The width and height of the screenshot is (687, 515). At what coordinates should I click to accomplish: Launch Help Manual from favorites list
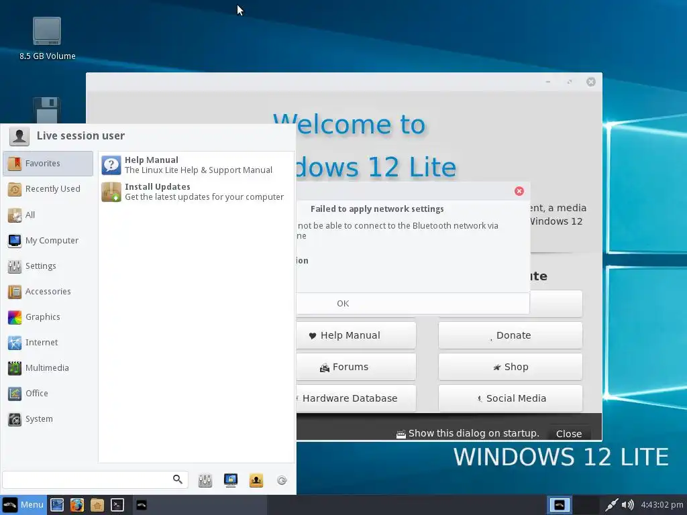pos(196,165)
